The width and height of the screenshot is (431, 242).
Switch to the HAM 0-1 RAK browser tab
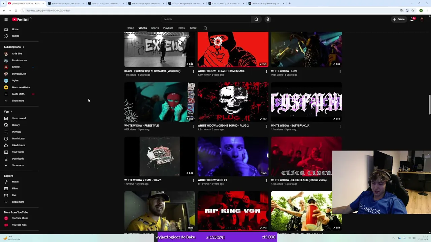click(266, 3)
